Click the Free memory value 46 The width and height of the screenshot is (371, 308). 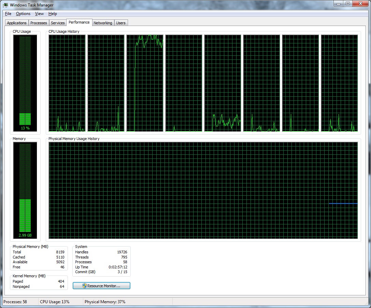pos(62,267)
